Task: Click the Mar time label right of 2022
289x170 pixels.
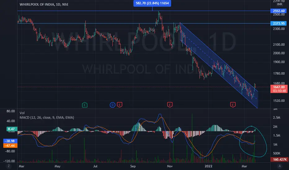Action: [x=244, y=166]
